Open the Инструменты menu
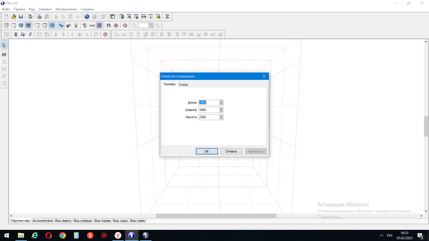The image size is (429, 241). click(x=66, y=9)
